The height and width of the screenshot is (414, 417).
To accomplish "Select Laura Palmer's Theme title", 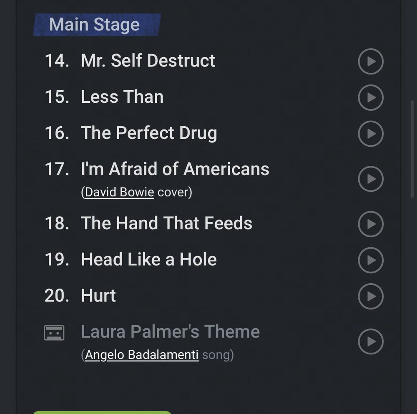I will tap(170, 332).
